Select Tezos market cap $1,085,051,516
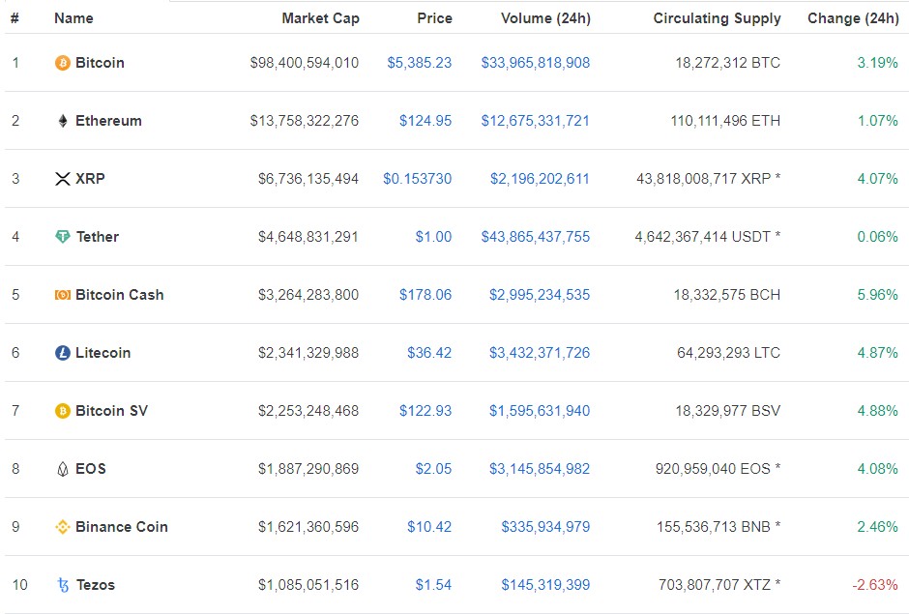The height and width of the screenshot is (614, 909). pyautogui.click(x=308, y=584)
